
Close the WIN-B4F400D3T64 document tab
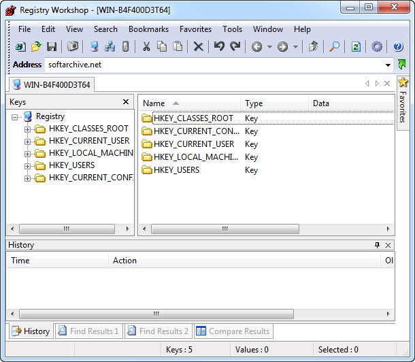pyautogui.click(x=387, y=84)
